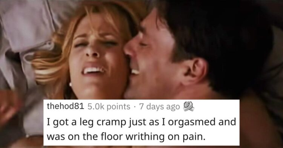The height and width of the screenshot is (148, 283).
Task: Click the fist-bump award icon
Action: [188, 106]
